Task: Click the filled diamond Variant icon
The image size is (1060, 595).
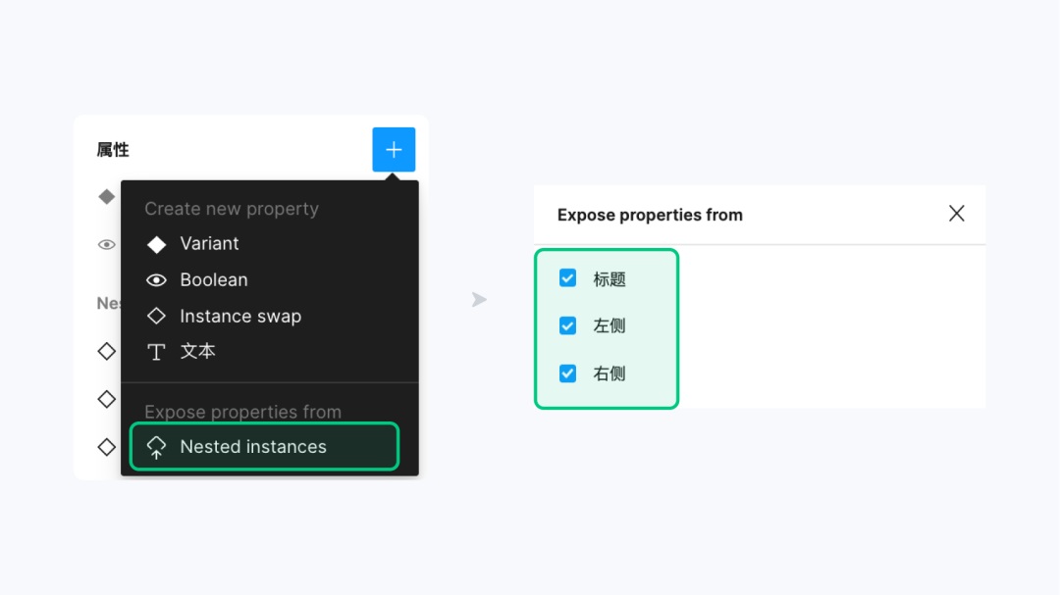Action: click(x=156, y=244)
